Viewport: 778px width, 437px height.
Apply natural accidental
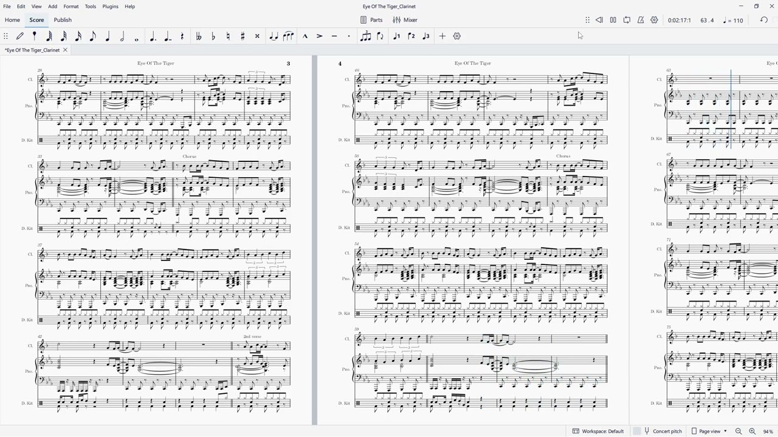pyautogui.click(x=228, y=36)
